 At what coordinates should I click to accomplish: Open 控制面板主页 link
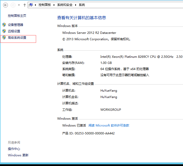pos(17,16)
